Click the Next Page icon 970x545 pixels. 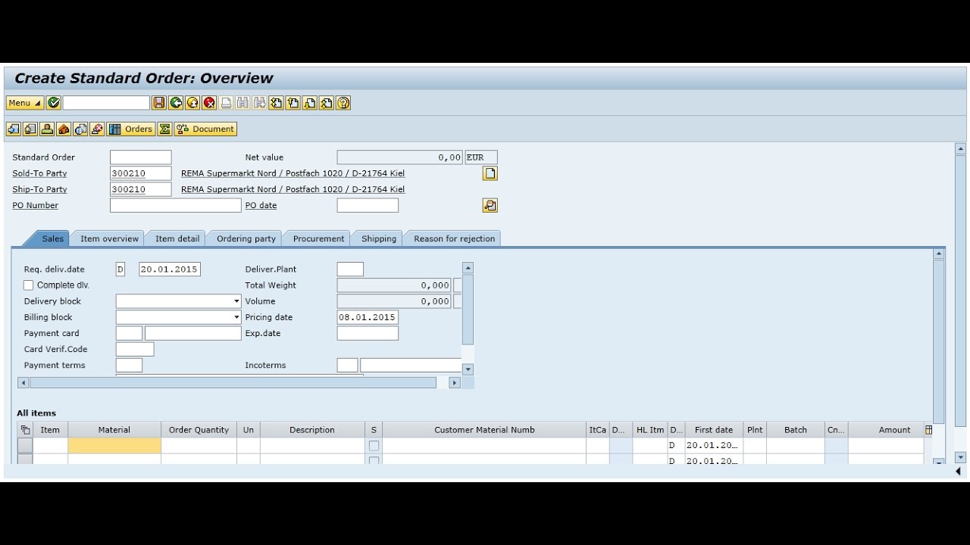pos(309,103)
